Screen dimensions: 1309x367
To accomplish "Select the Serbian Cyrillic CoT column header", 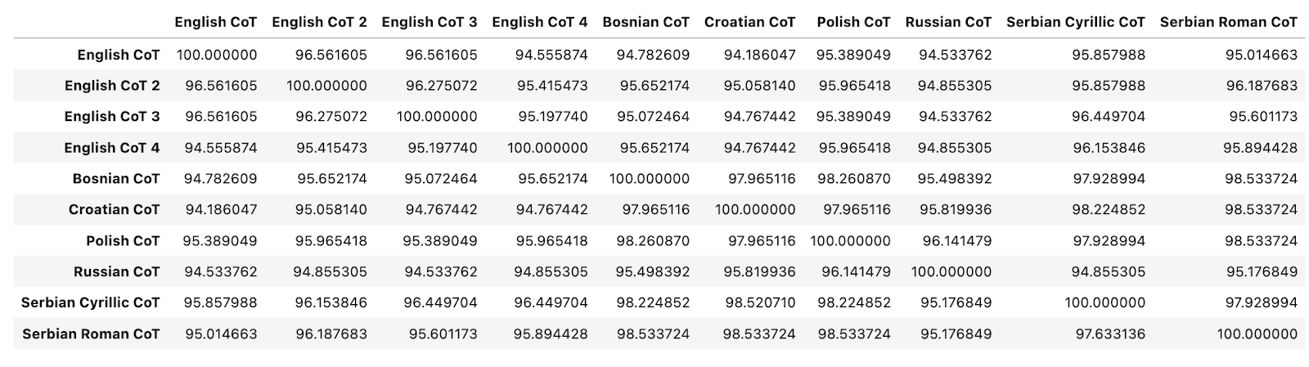I will pos(1075,22).
